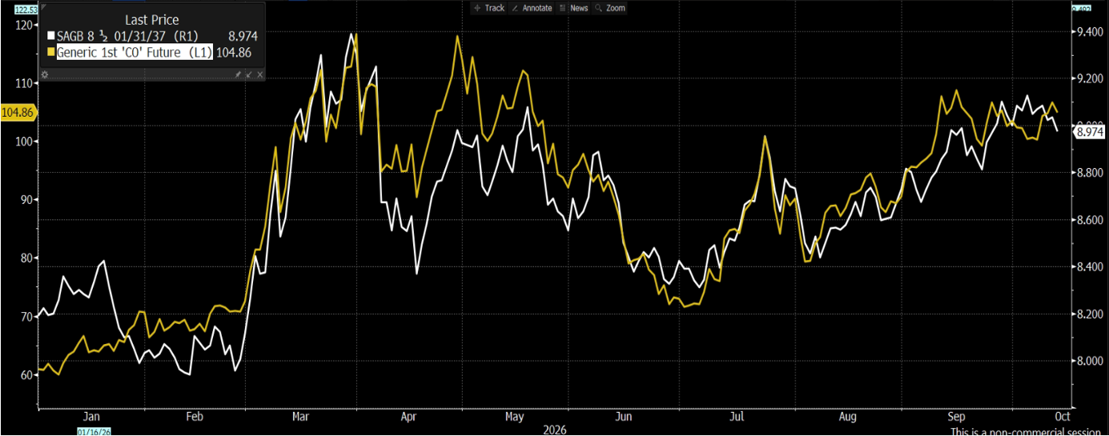
Task: Click the 8.974 right axis value tag
Action: click(1089, 132)
